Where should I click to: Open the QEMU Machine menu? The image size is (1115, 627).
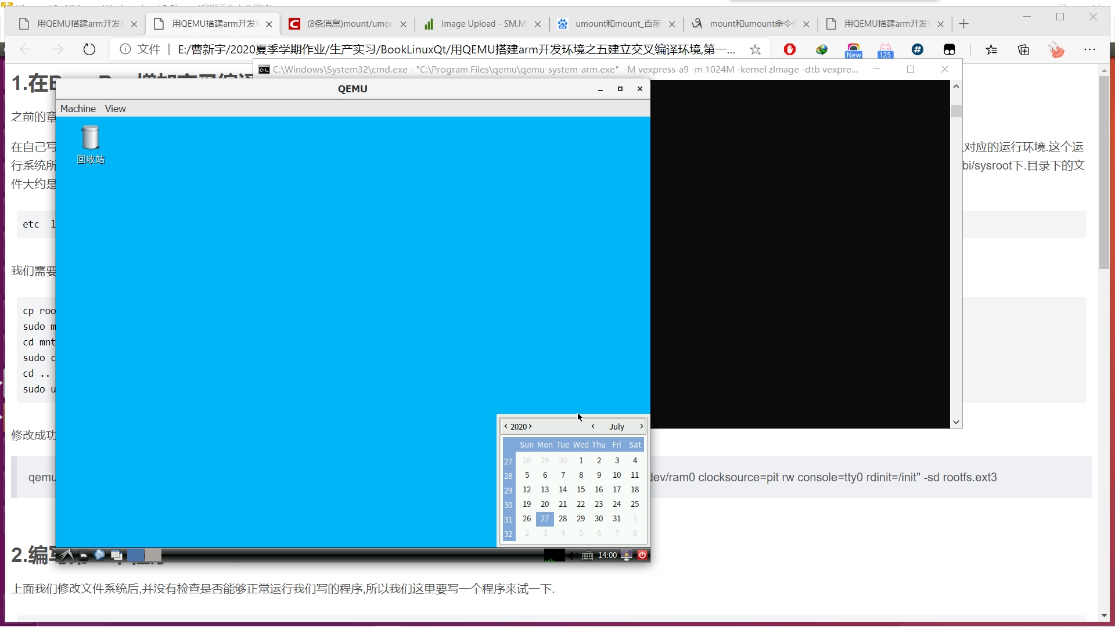[78, 109]
